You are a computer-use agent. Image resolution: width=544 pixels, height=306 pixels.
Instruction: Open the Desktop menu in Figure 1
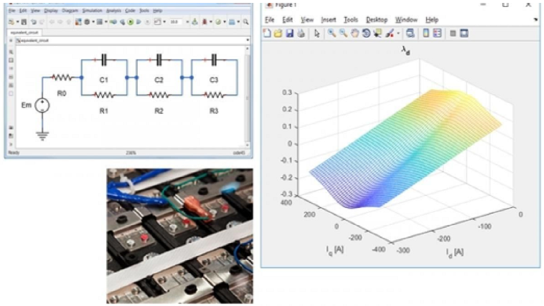(377, 20)
